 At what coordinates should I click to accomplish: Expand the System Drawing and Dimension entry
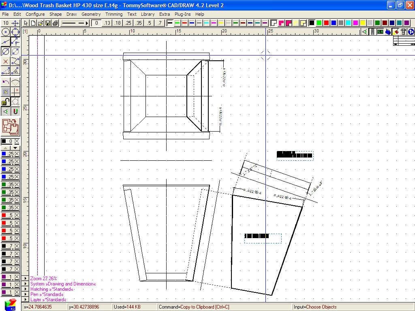(x=25, y=284)
